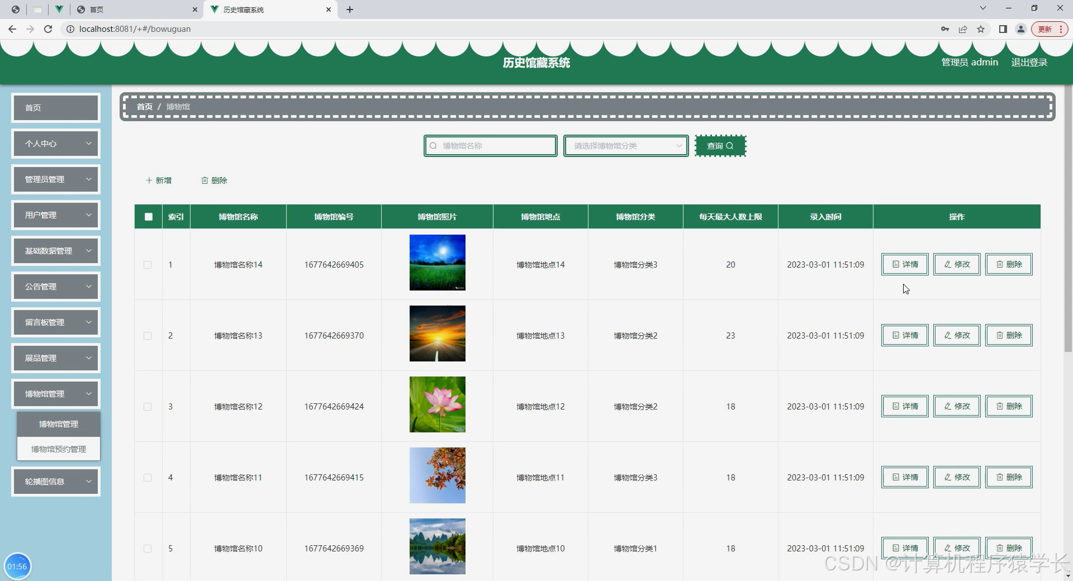
Task: Expand 基础数据管理 sidebar menu
Action: pos(56,251)
